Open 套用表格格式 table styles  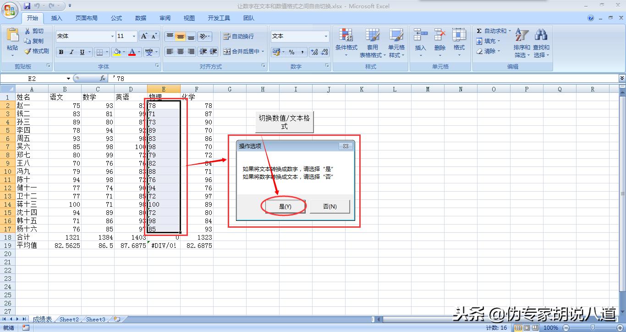(x=372, y=43)
